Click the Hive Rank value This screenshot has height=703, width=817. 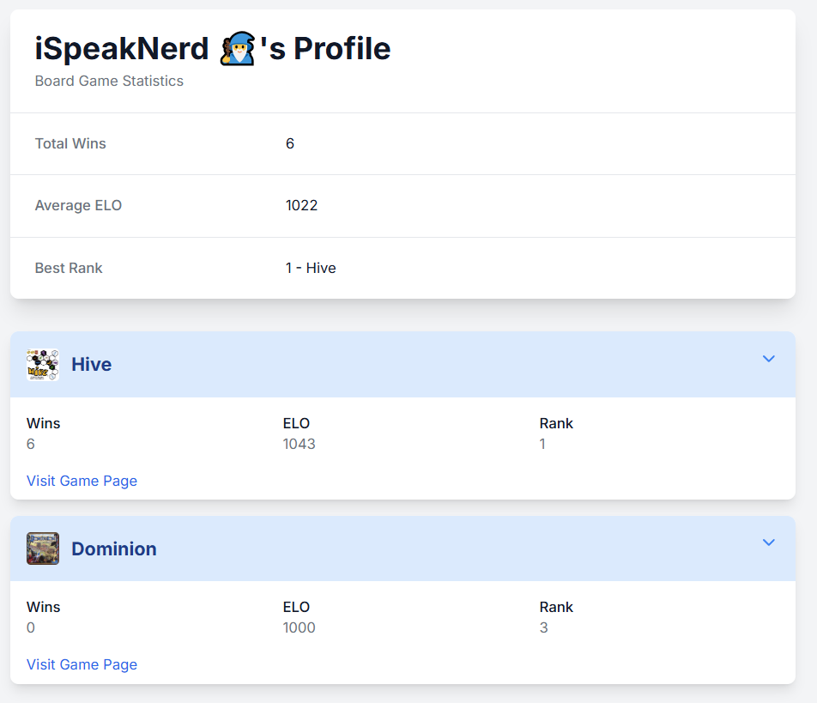pos(542,444)
